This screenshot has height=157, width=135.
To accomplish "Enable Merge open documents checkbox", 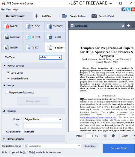I will pyautogui.click(x=7, y=92).
